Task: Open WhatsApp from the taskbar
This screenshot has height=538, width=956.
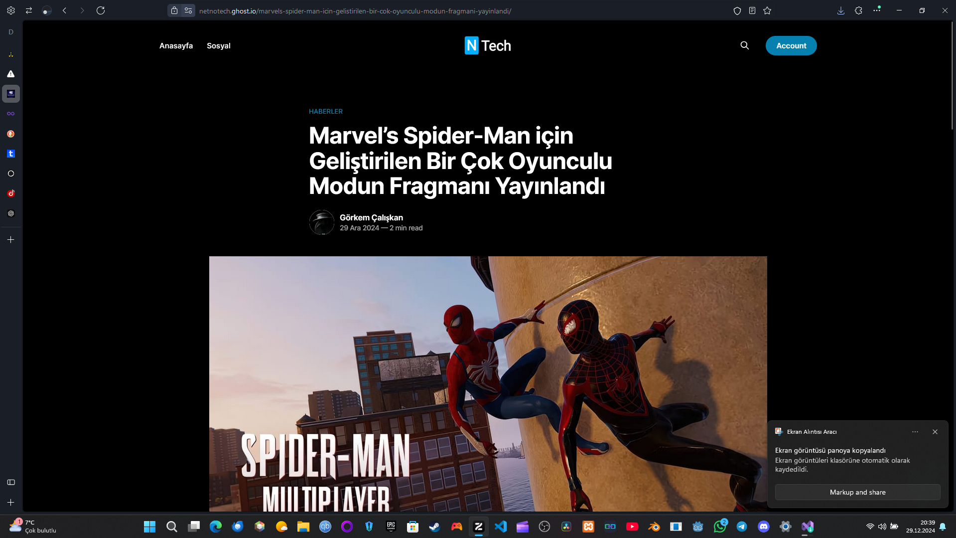Action: pyautogui.click(x=720, y=527)
